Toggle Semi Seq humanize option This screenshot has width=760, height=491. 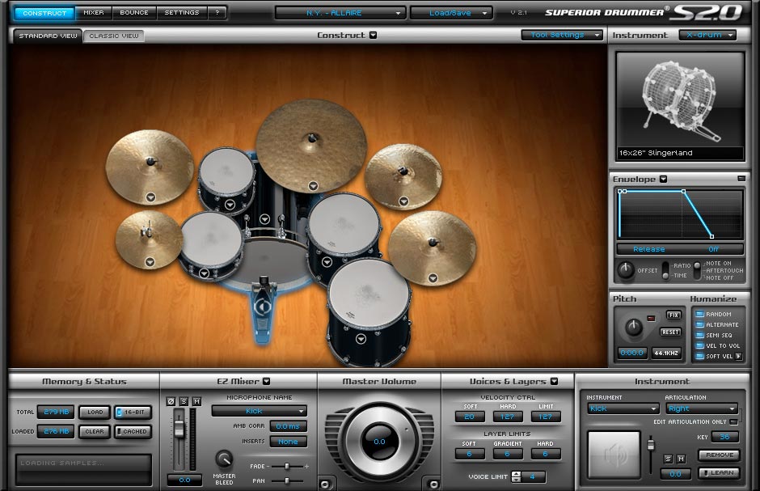click(x=700, y=336)
